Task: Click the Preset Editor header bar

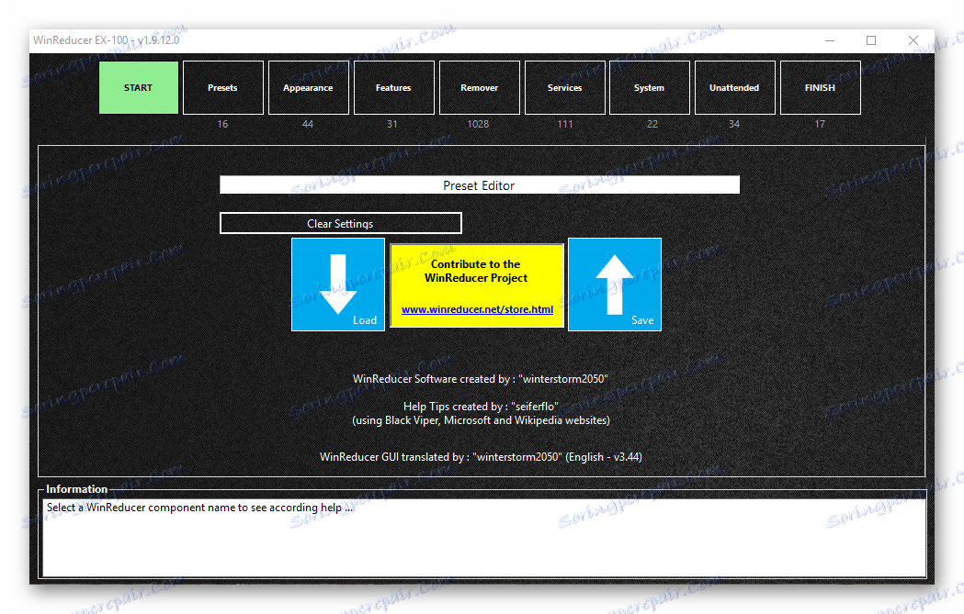Action: (x=480, y=184)
